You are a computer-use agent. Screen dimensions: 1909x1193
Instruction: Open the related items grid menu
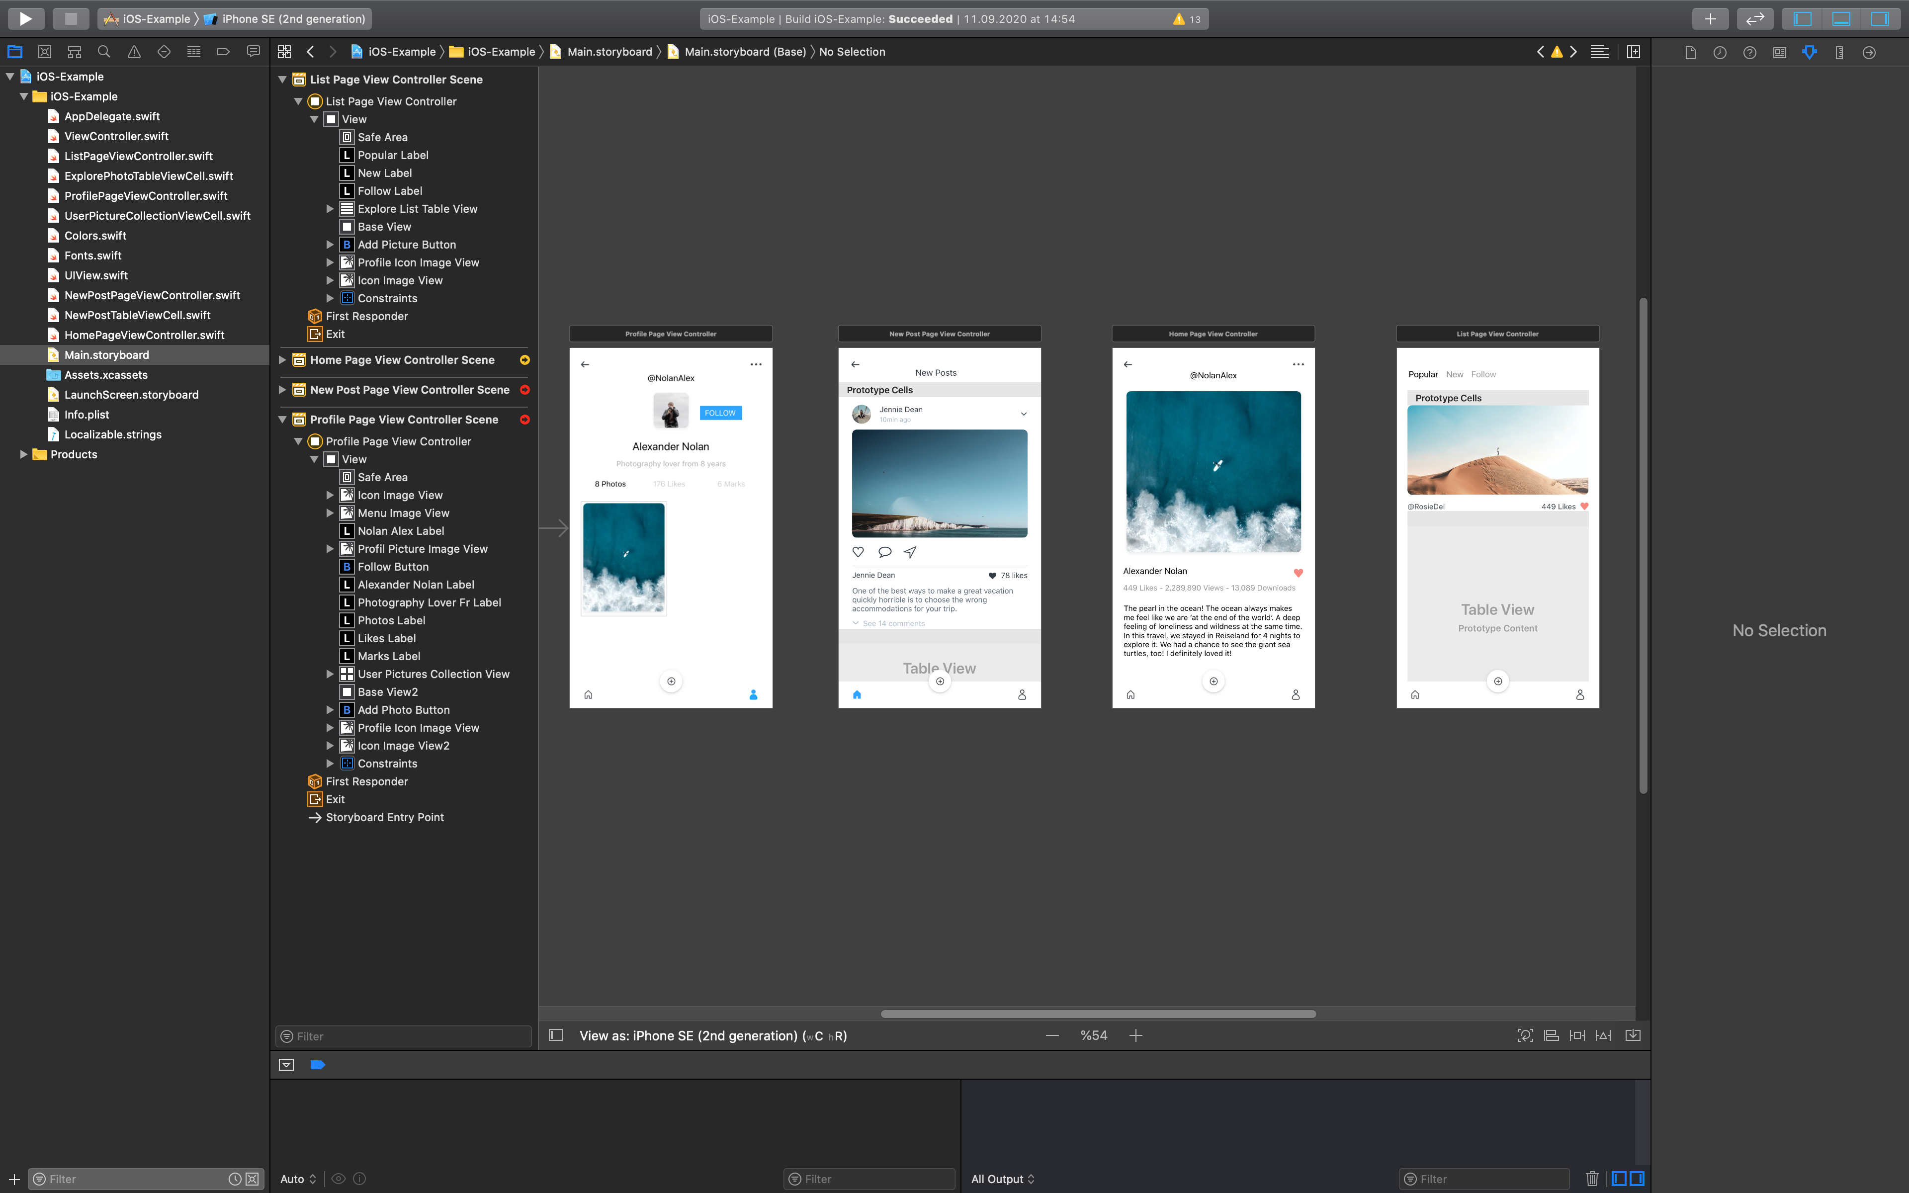[x=285, y=52]
